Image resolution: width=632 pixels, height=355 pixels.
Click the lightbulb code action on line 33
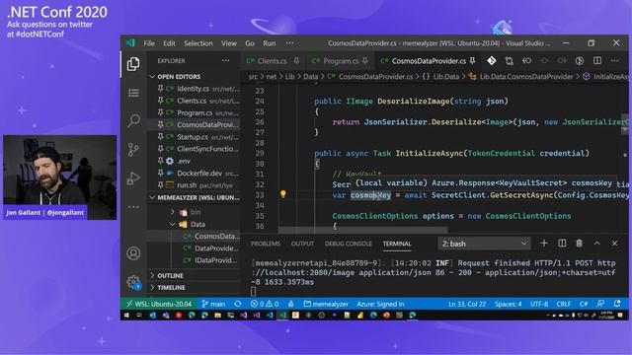[x=283, y=194]
